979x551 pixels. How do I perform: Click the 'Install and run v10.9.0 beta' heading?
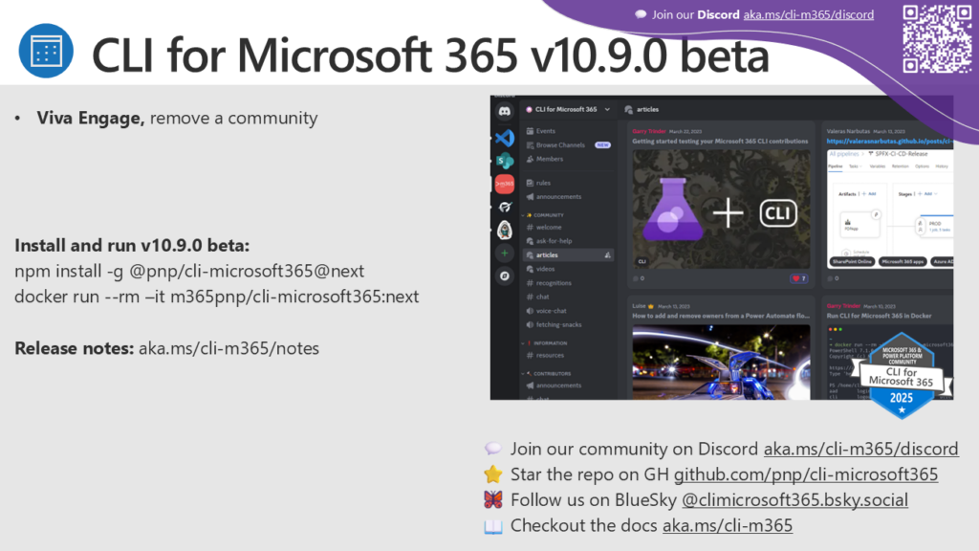tap(132, 245)
